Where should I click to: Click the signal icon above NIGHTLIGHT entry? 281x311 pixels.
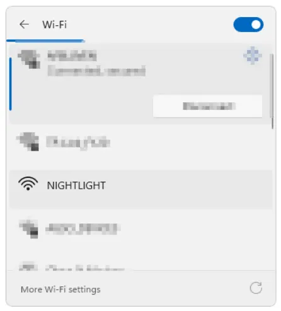pyautogui.click(x=28, y=141)
